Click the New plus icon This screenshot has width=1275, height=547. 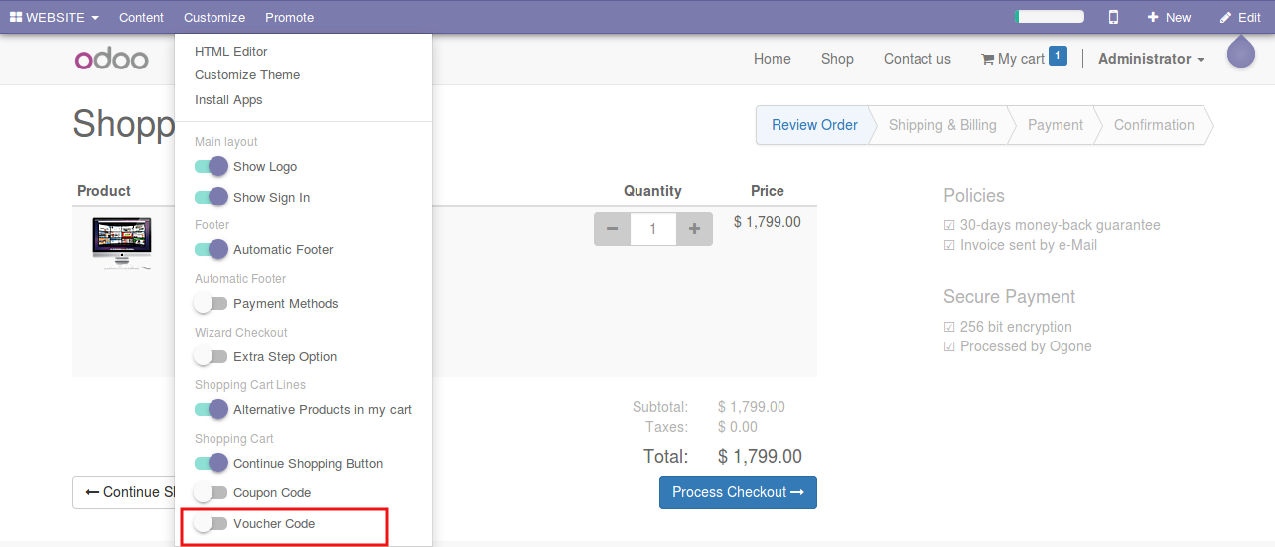[1153, 17]
